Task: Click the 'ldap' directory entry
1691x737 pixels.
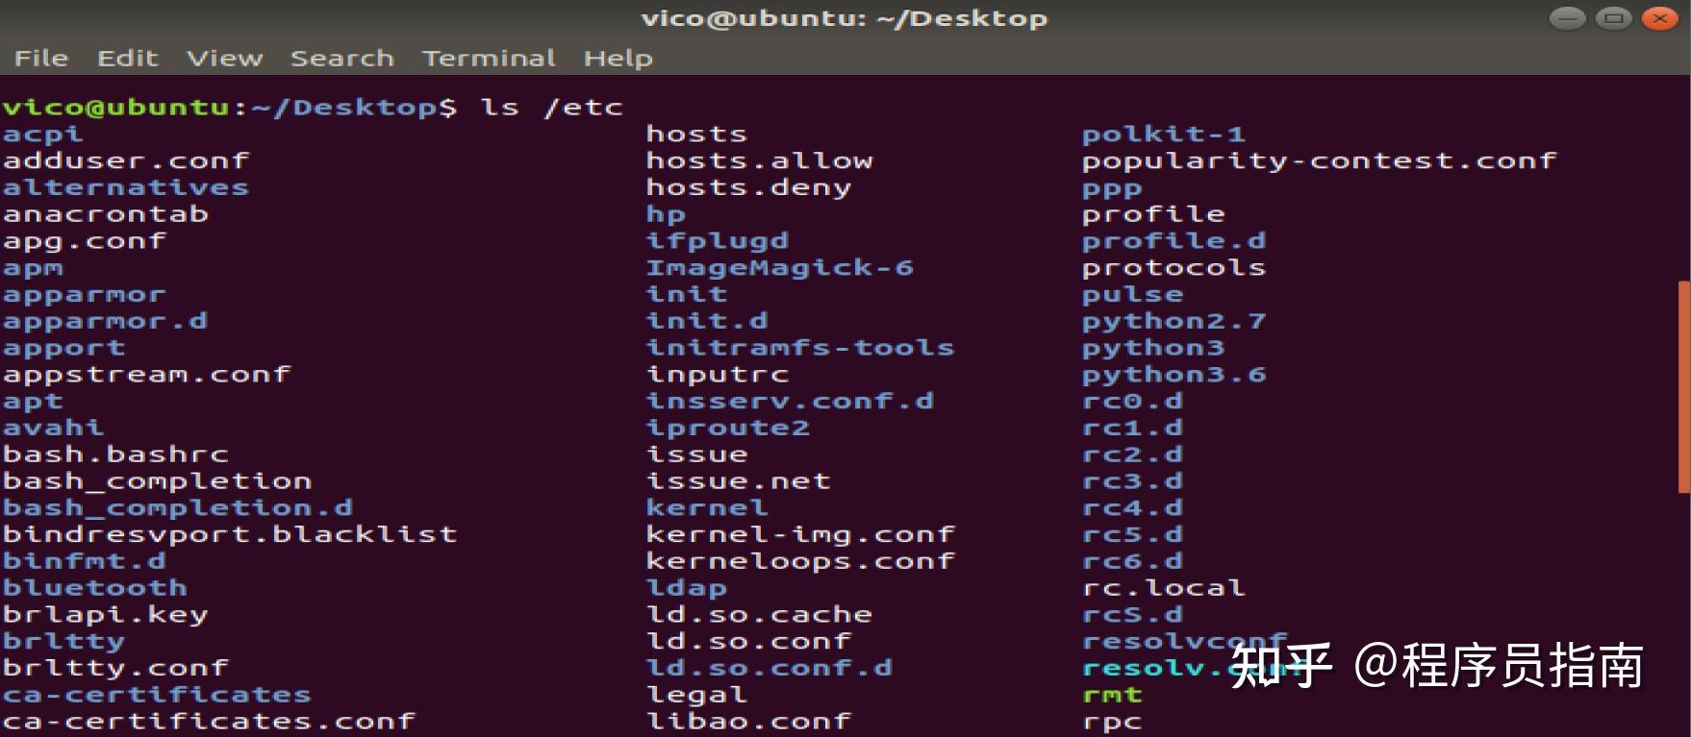Action: [x=687, y=588]
